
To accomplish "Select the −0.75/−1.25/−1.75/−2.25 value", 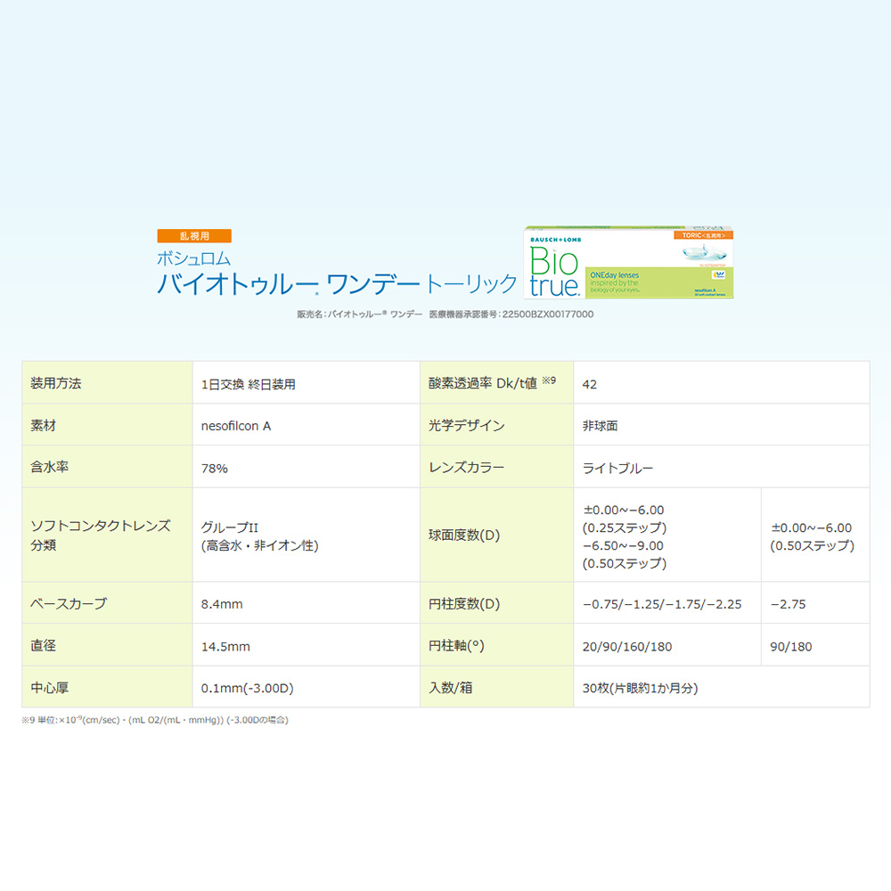I will tap(662, 604).
